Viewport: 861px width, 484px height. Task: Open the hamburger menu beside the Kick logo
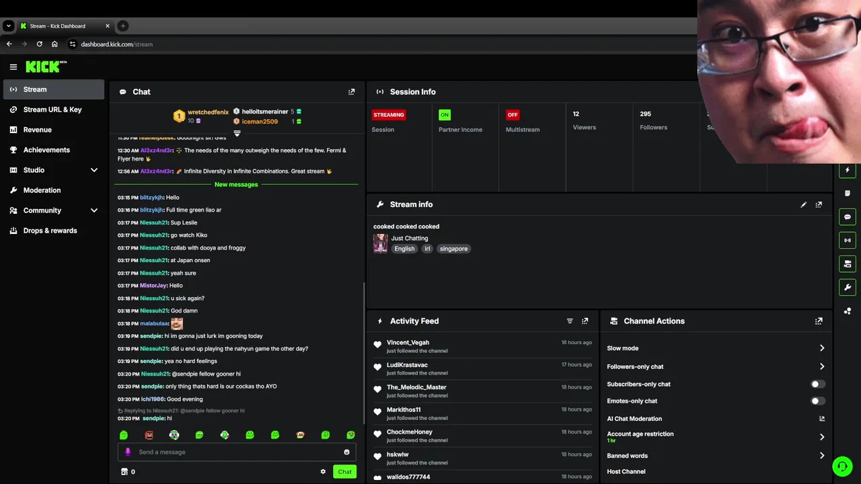[x=13, y=67]
